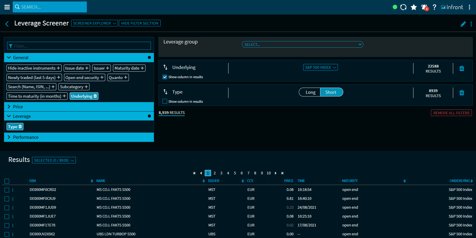
Task: Open favorites star icon
Action: click(414, 7)
